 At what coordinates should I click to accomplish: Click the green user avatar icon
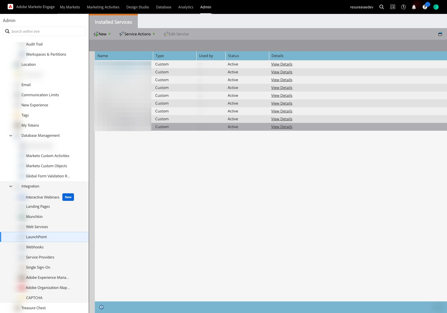click(436, 7)
